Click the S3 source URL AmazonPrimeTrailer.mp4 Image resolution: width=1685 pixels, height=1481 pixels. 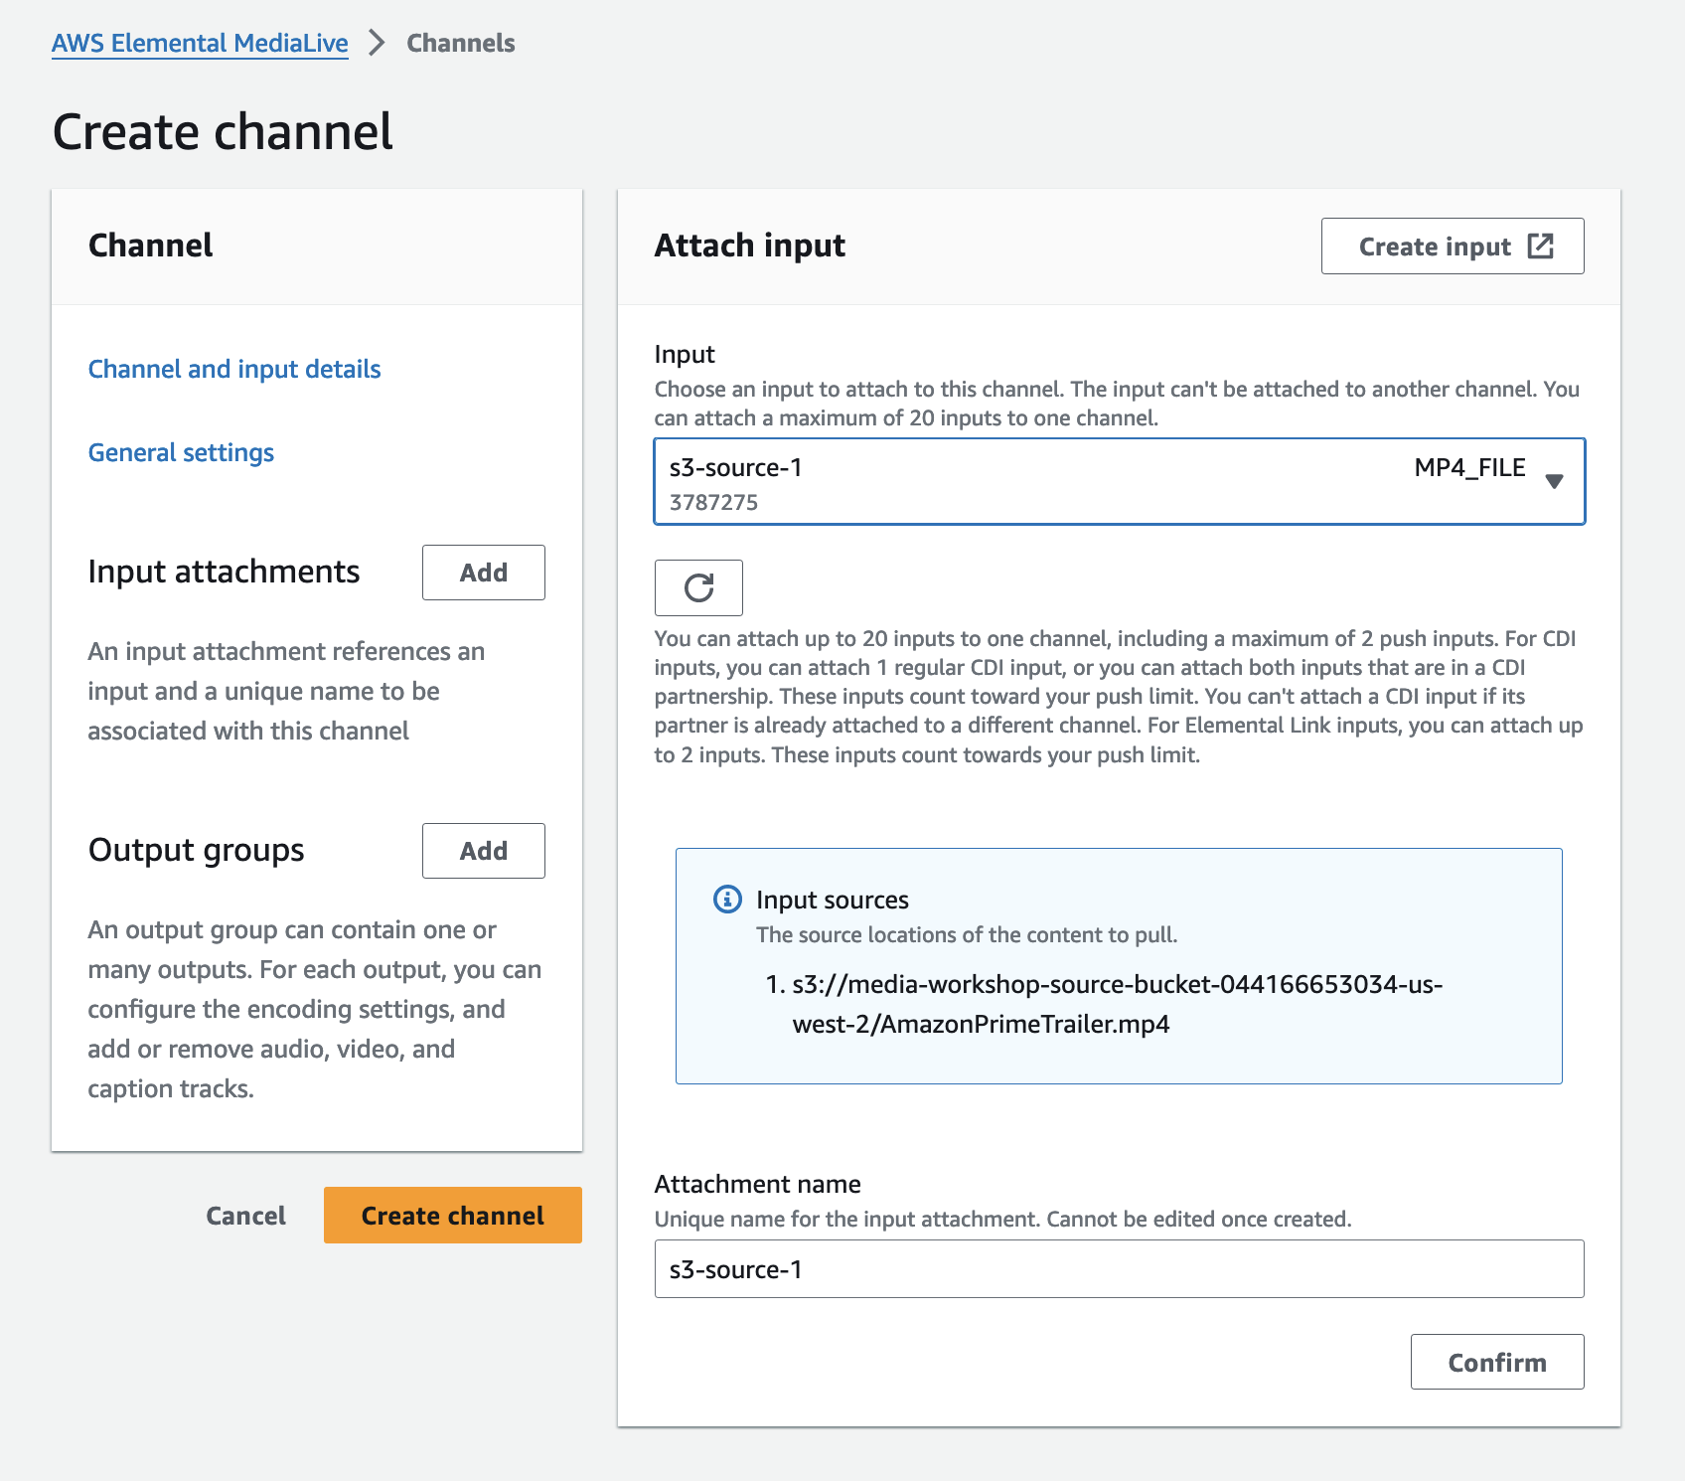(x=1116, y=1004)
